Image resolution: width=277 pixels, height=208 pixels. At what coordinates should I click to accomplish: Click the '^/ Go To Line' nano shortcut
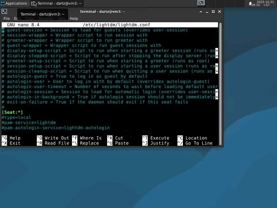pos(195,143)
